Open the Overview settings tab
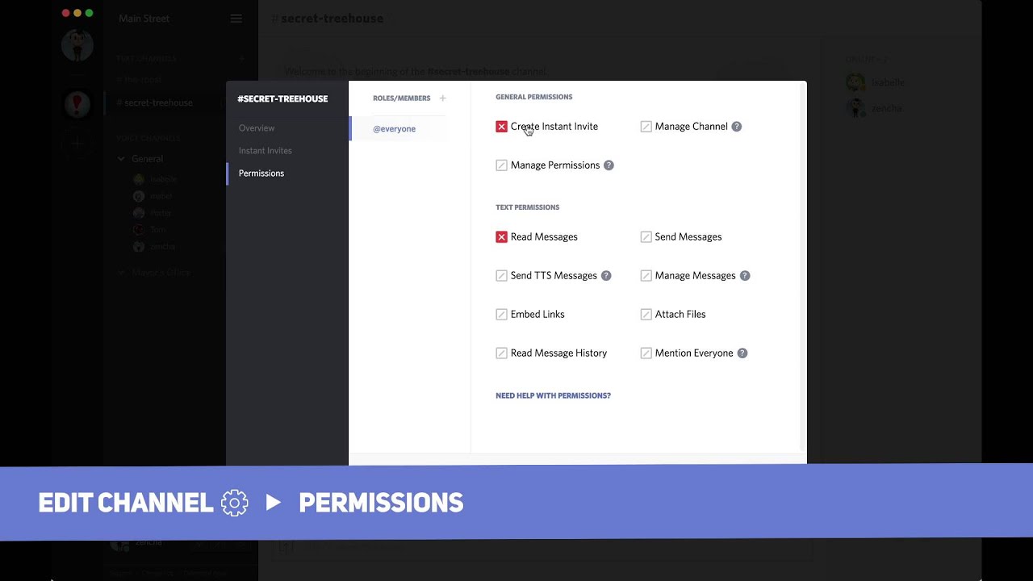This screenshot has width=1033, height=581. (257, 128)
